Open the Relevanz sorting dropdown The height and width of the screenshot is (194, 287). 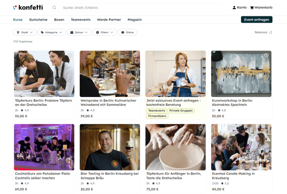[x=263, y=32]
